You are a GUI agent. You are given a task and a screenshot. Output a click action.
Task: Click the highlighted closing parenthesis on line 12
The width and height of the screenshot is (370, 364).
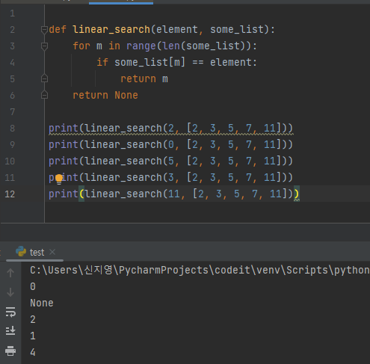(297, 194)
